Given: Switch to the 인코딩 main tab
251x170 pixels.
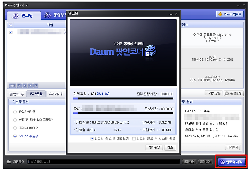Looking at the screenshot, I should click(24, 16).
